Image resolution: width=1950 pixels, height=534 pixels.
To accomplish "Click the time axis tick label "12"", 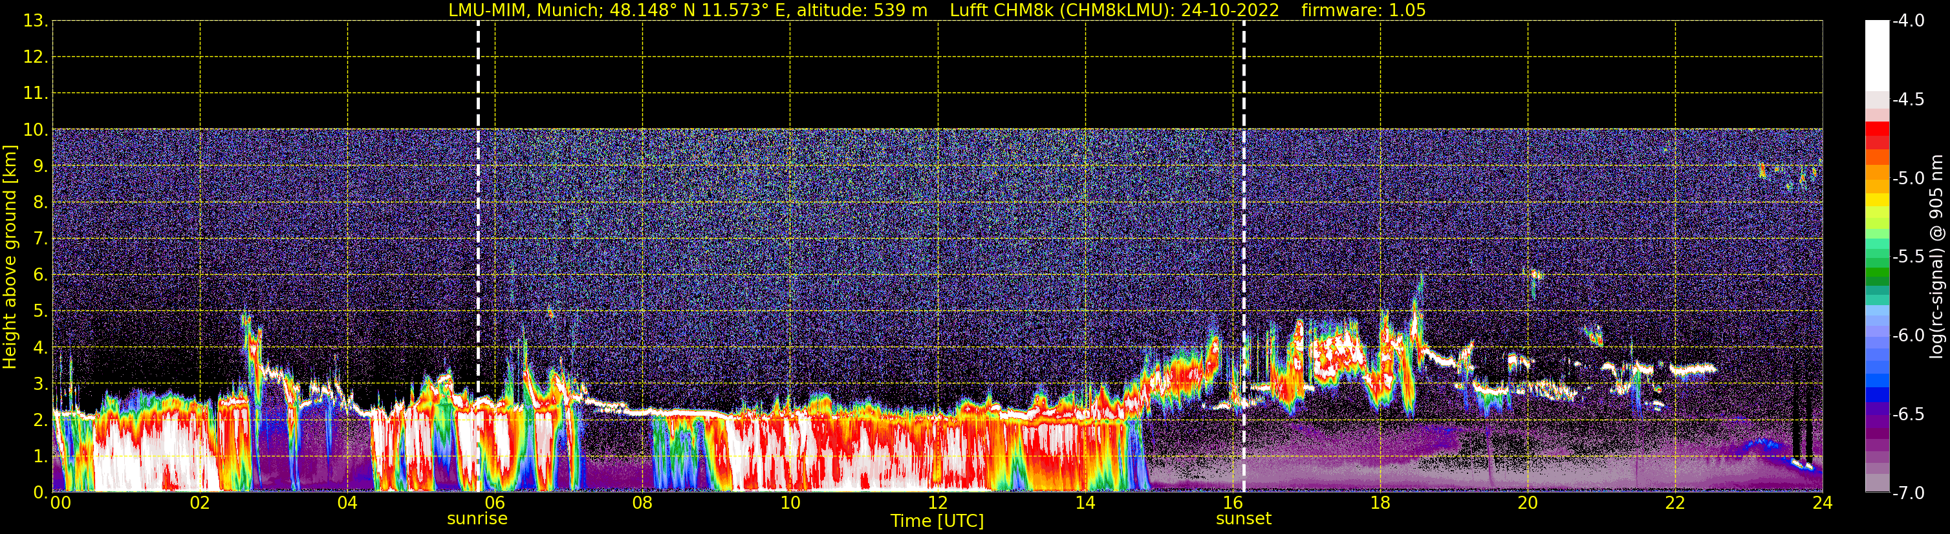I will click(938, 503).
